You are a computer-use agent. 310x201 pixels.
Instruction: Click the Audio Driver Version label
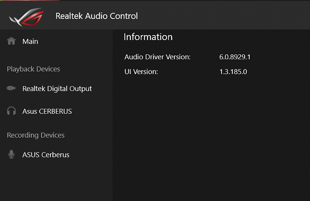tap(157, 57)
